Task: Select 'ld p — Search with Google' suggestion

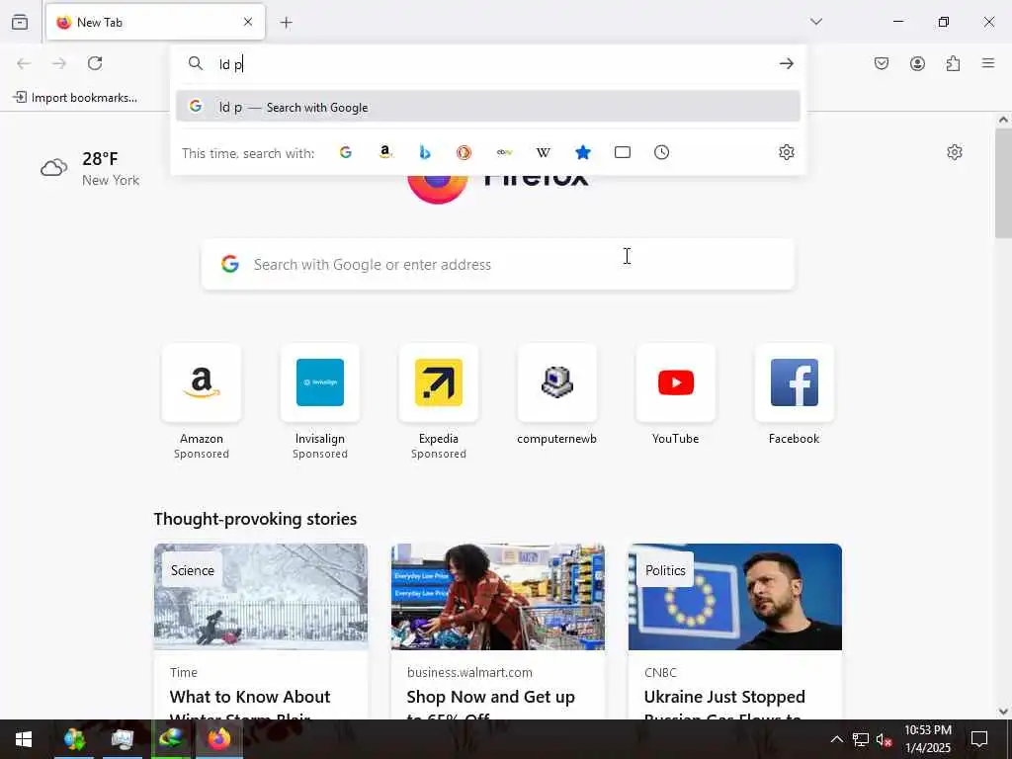Action: [488, 107]
